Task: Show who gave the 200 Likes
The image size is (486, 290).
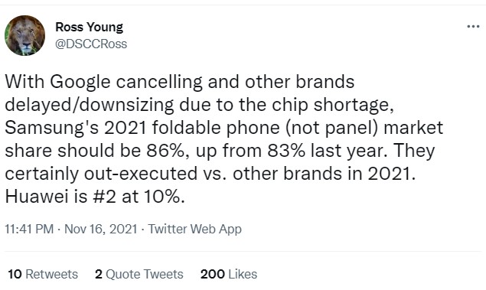Action: [229, 274]
